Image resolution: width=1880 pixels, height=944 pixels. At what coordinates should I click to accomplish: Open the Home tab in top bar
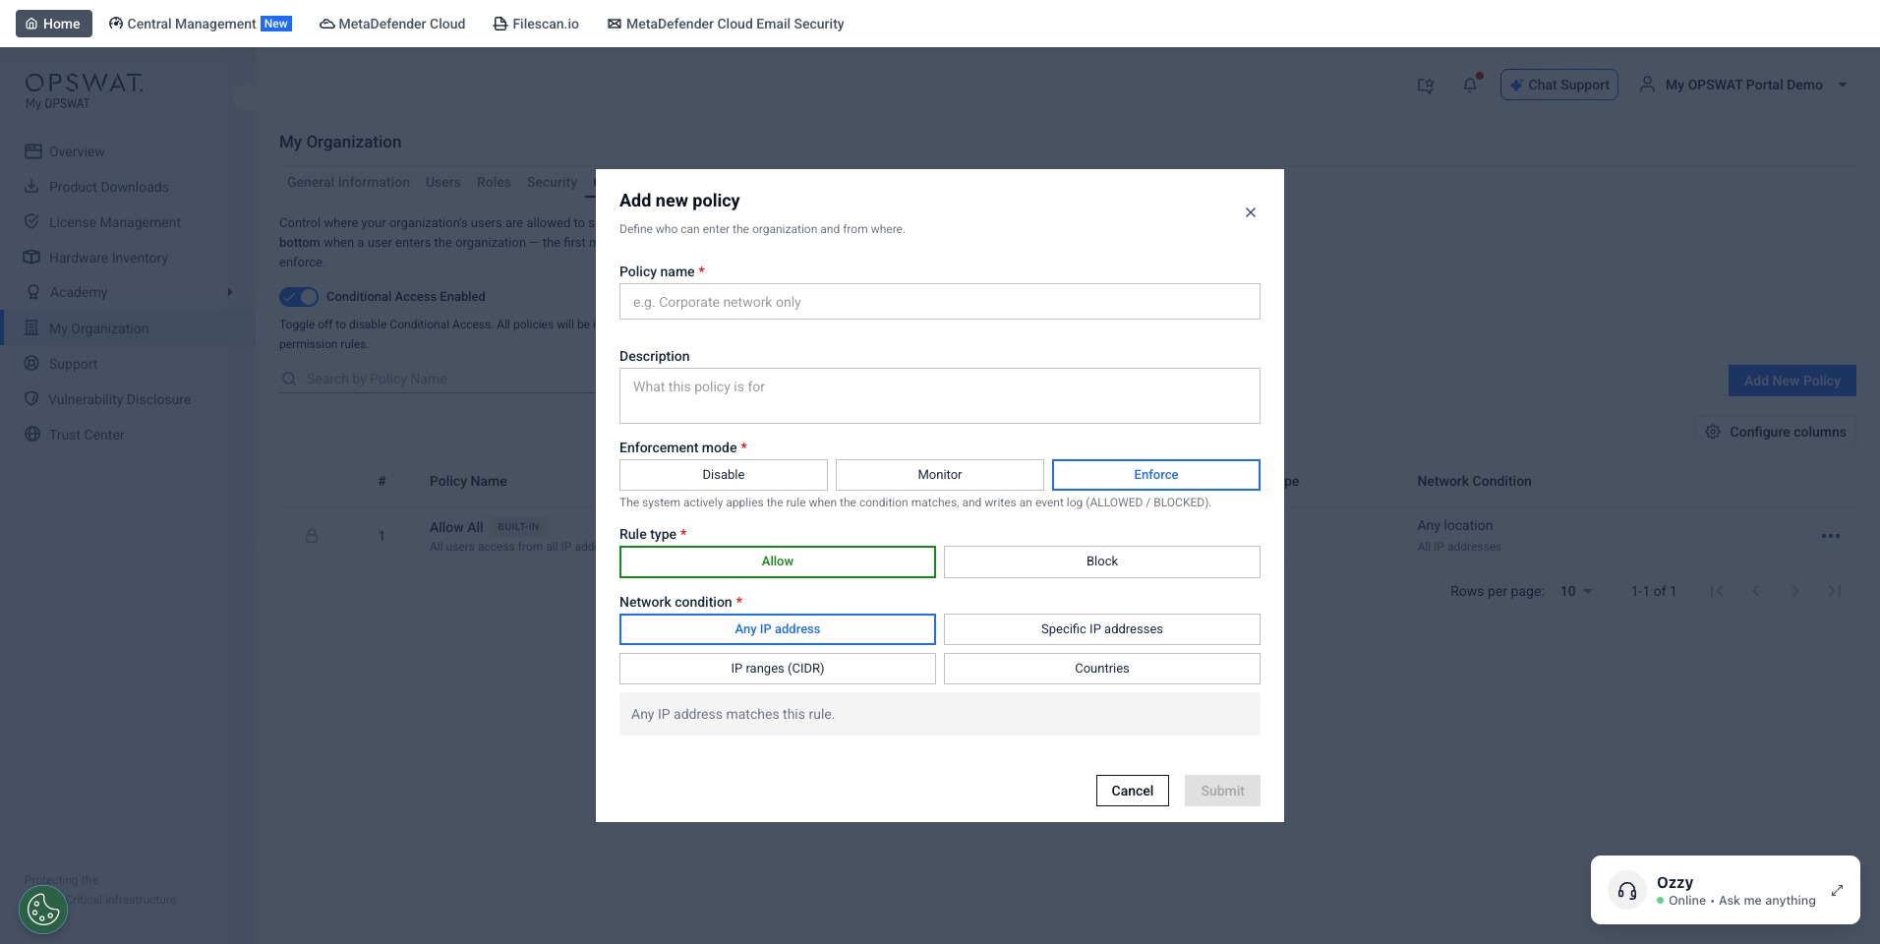tap(54, 24)
